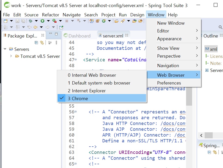Click the Quick Access magnifier icon
Image resolution: width=223 pixels, height=168 pixels.
220,27
